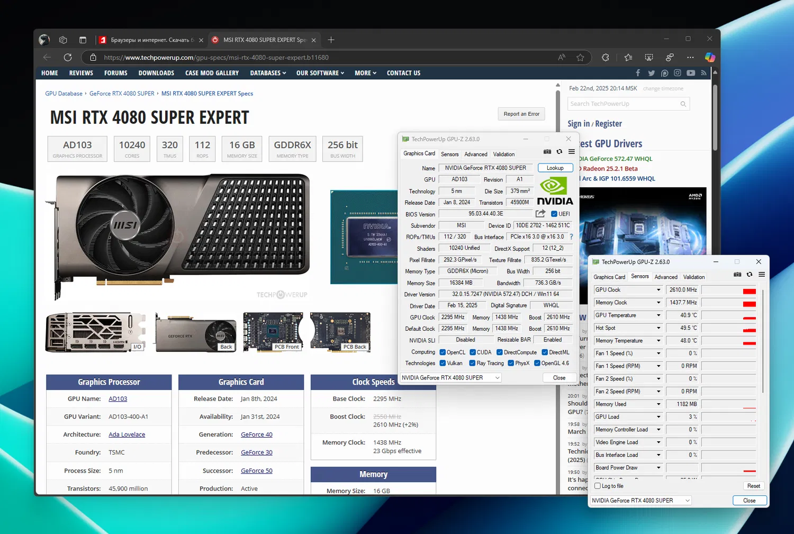Toggle the DirectCompute checkbox
This screenshot has height=534, width=794.
click(500, 352)
